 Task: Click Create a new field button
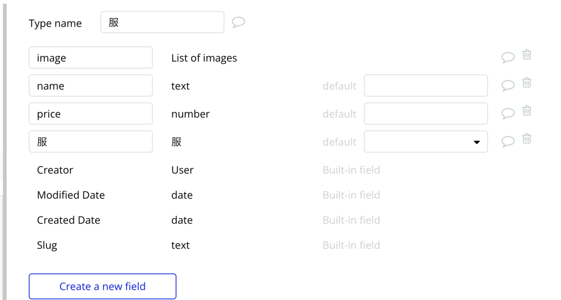pyautogui.click(x=102, y=286)
